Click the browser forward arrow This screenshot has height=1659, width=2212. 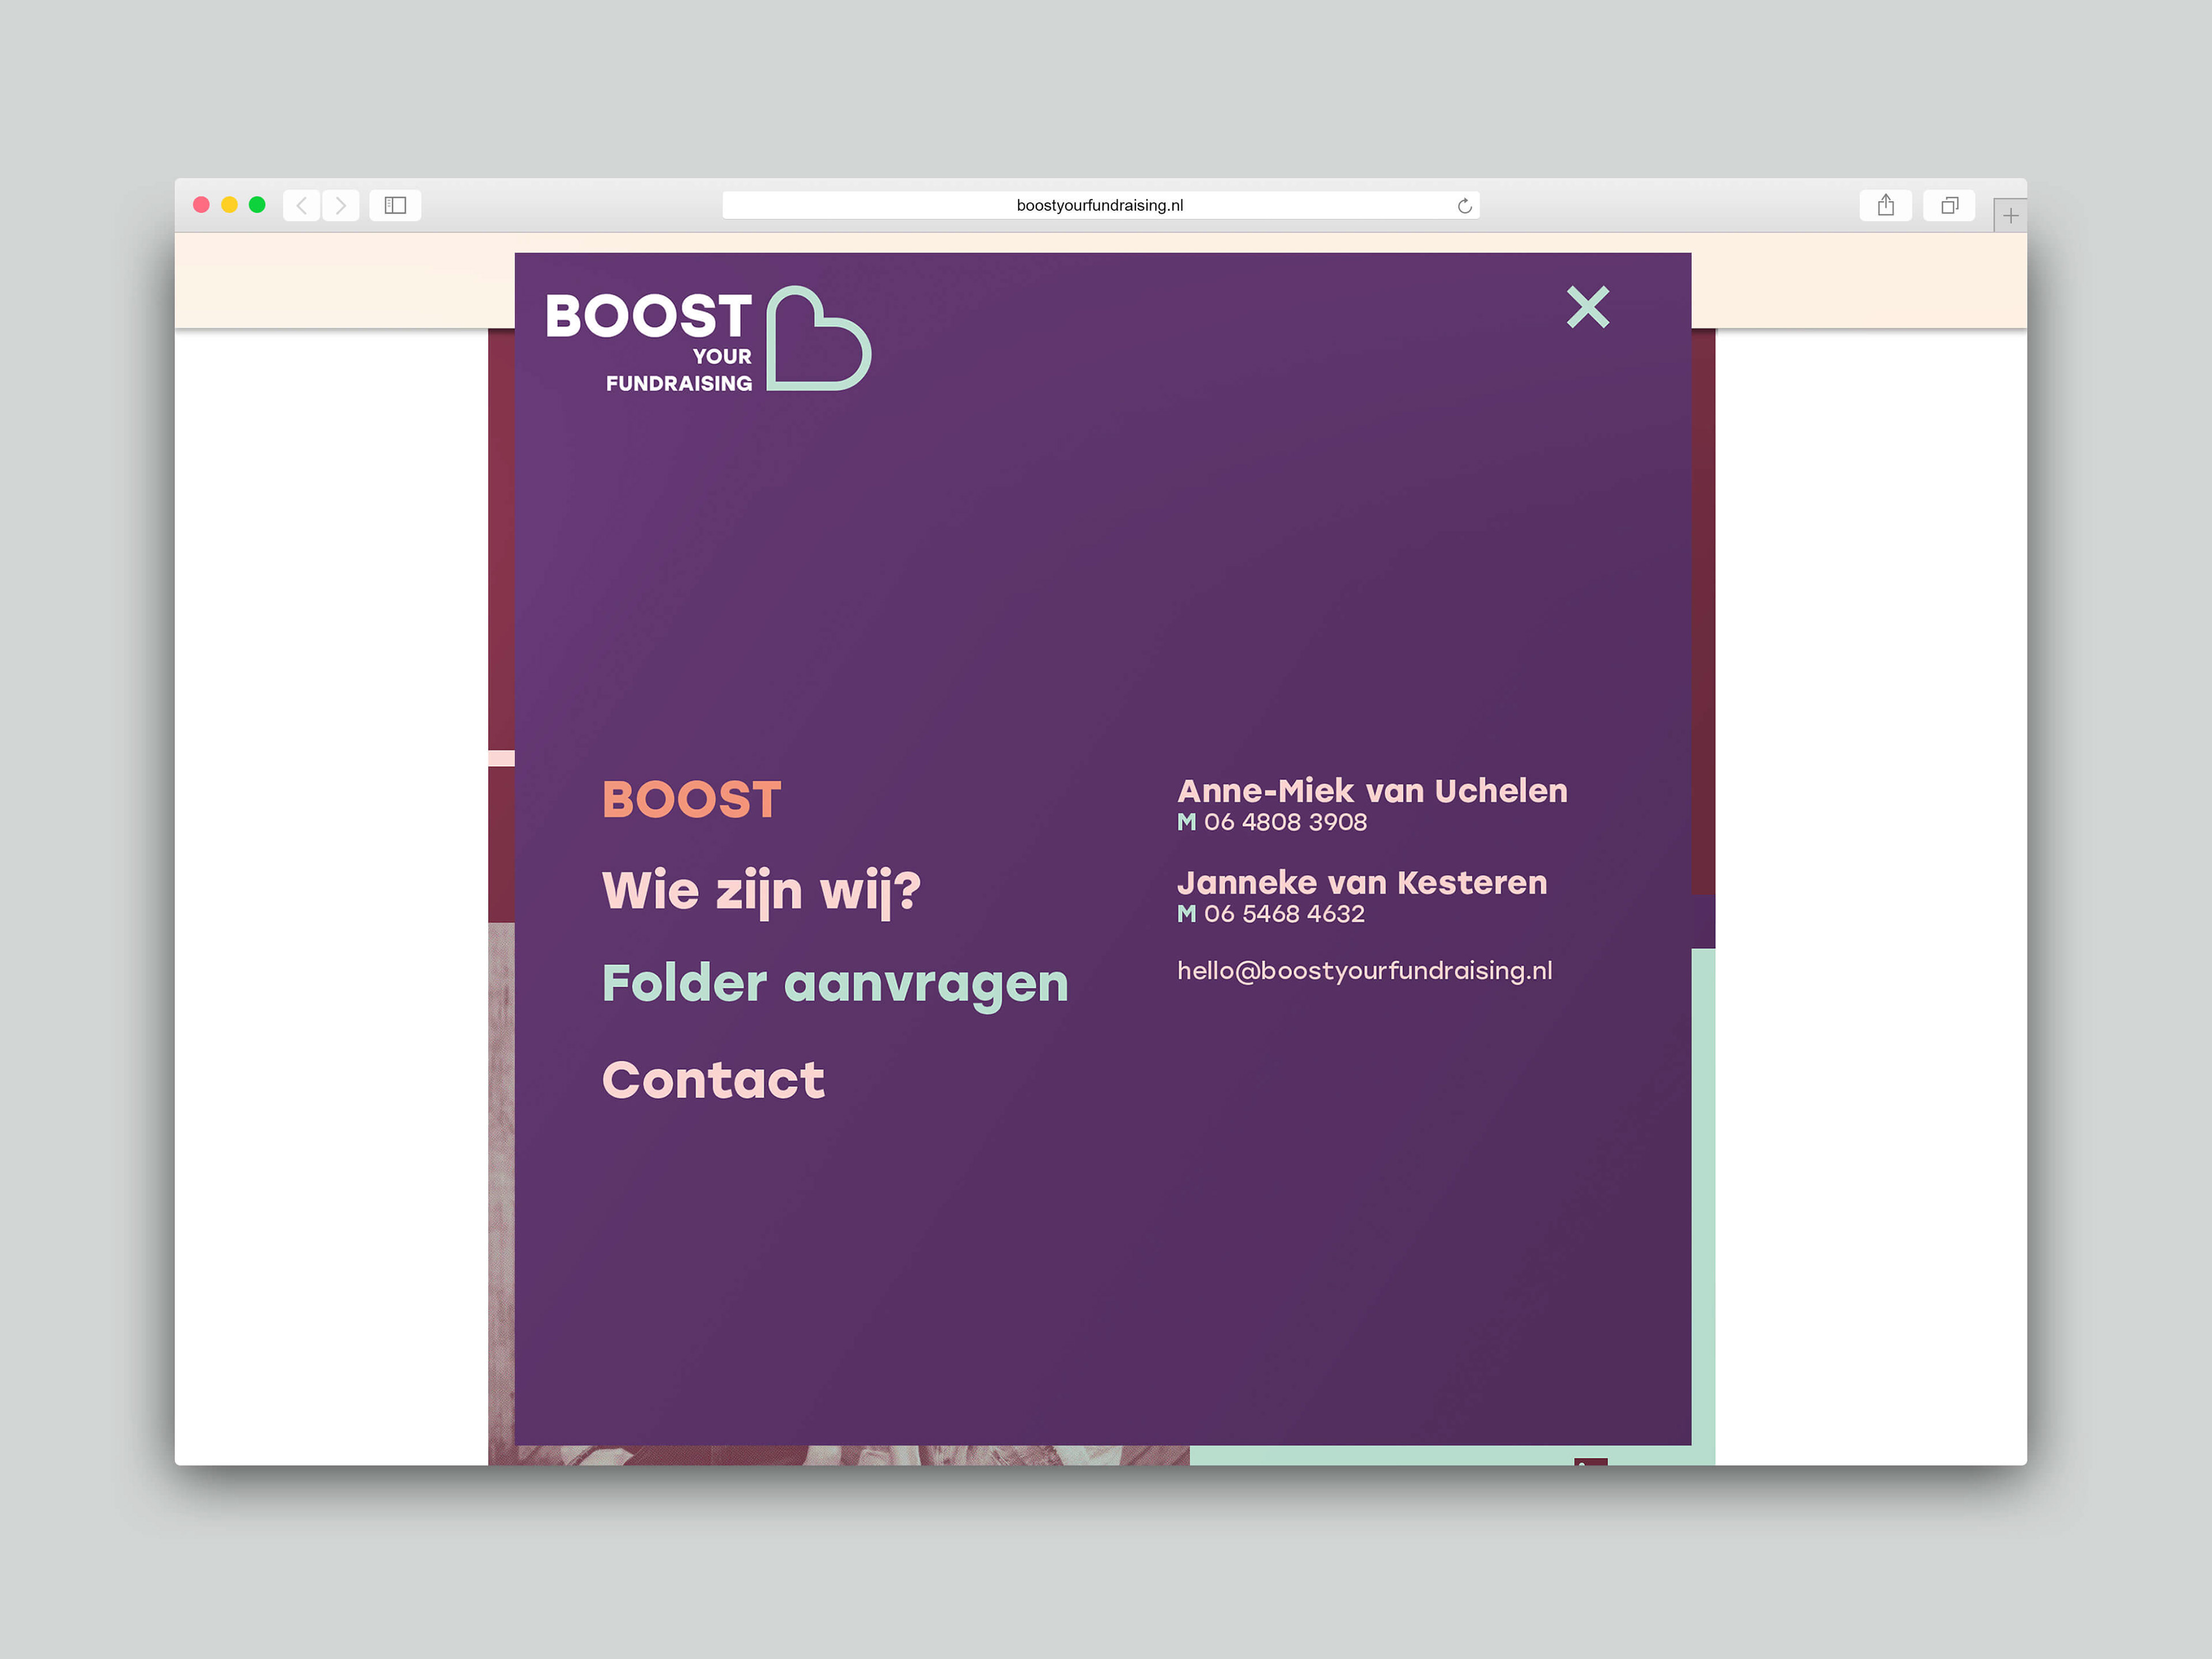coord(341,205)
